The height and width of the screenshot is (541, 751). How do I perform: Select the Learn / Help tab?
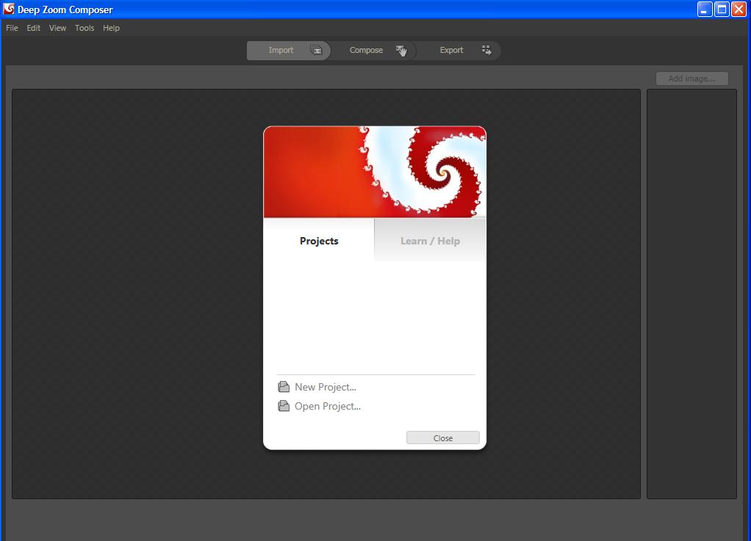tap(430, 241)
